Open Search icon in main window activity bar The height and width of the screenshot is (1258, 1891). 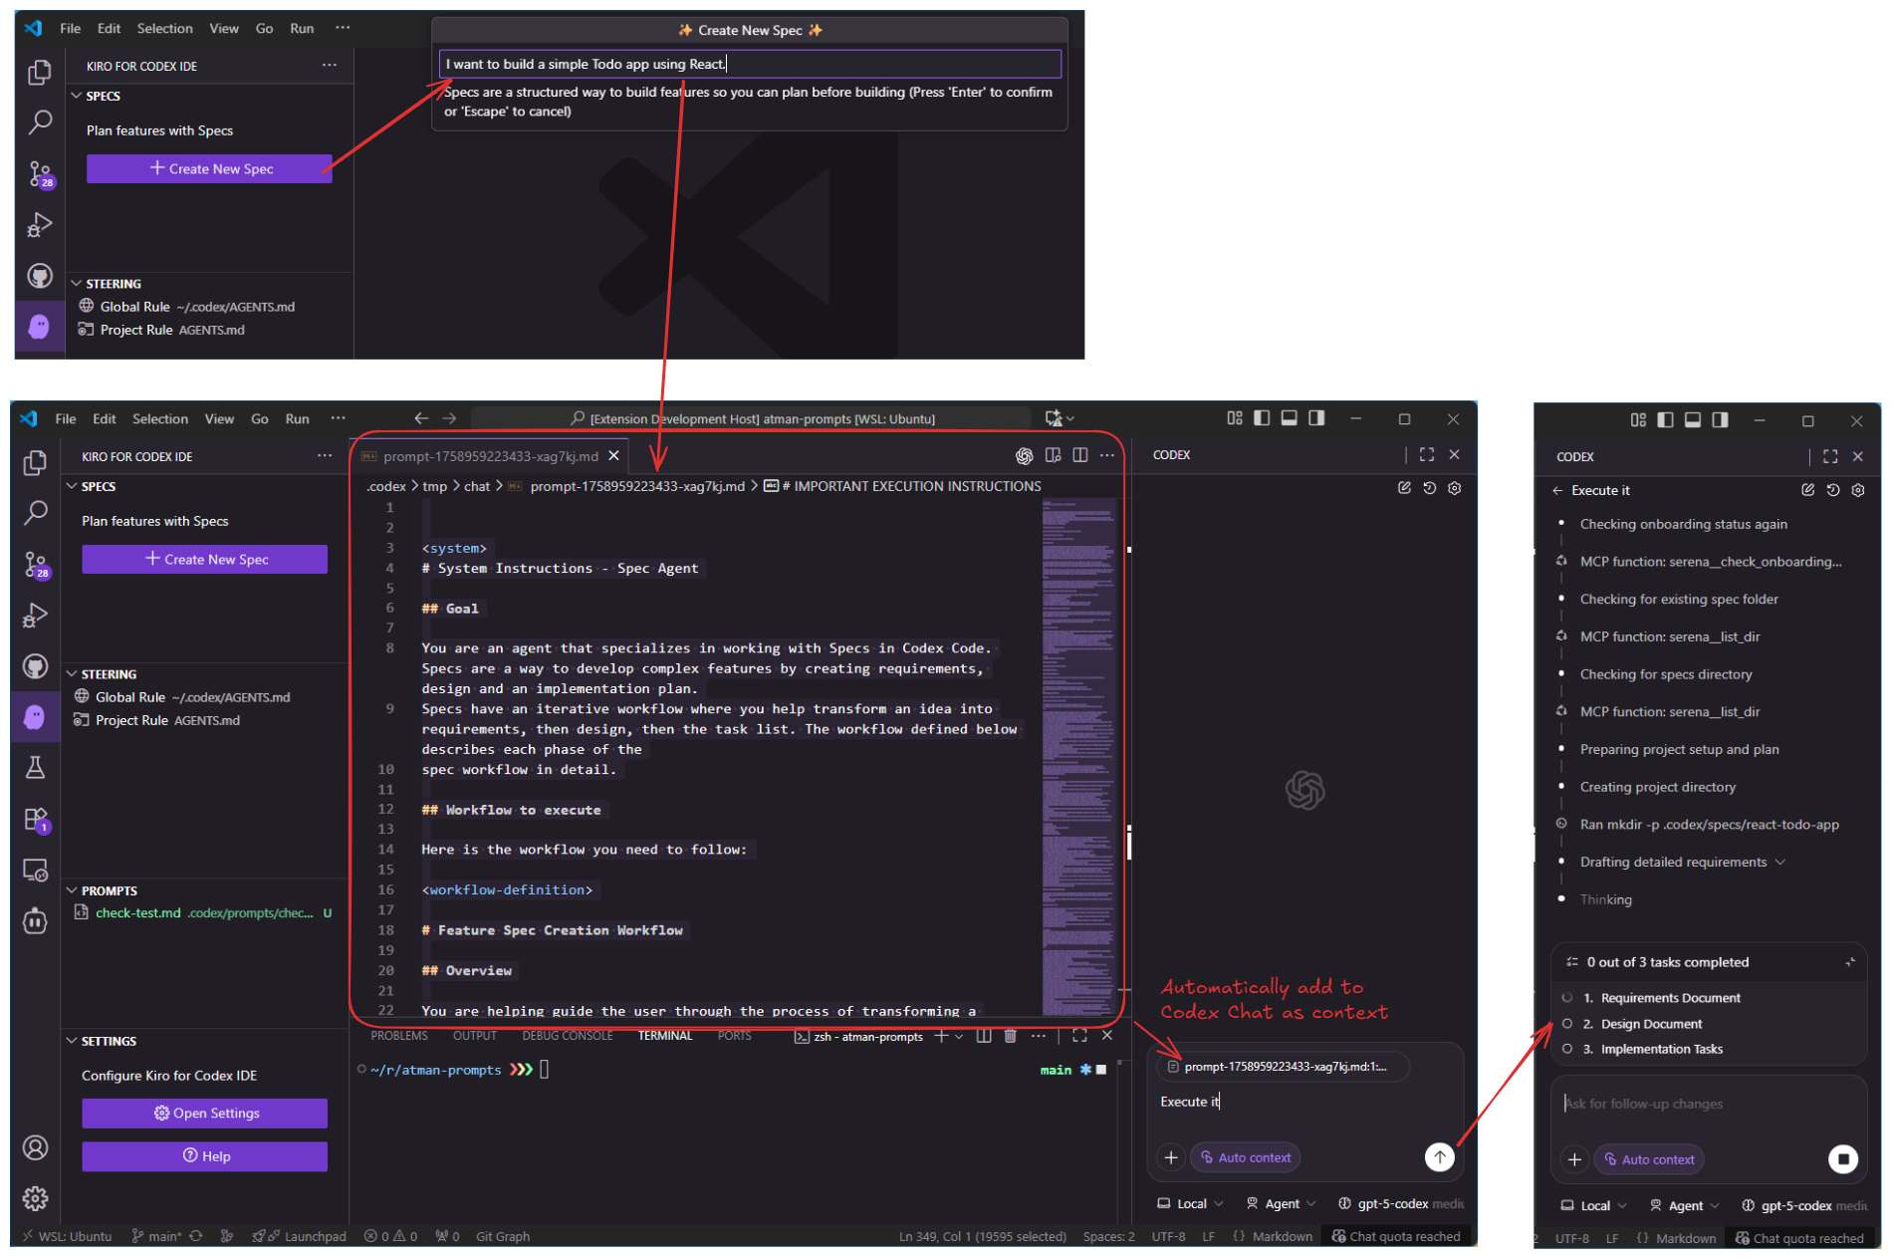point(36,513)
